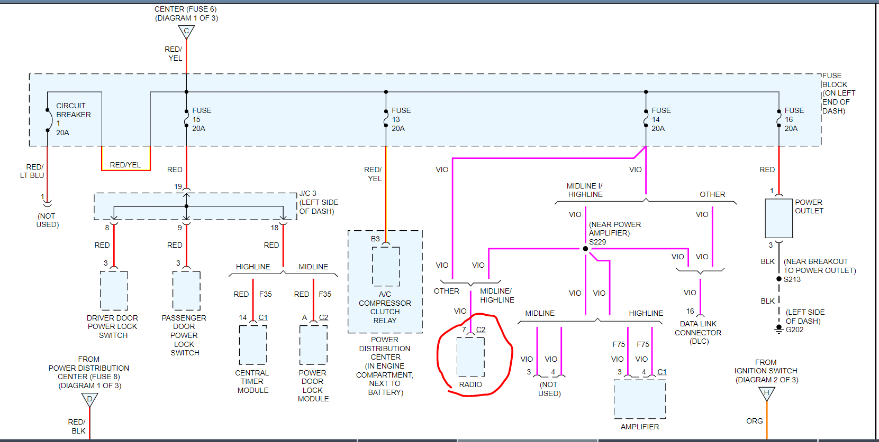Viewport: 879px width, 442px height.
Task: Click the '(NEAR BREAKOUT TO POWER OUTLET)' note
Action: (820, 266)
